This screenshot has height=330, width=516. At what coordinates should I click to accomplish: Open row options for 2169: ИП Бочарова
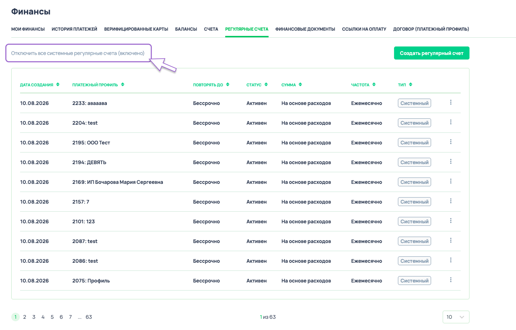(451, 181)
